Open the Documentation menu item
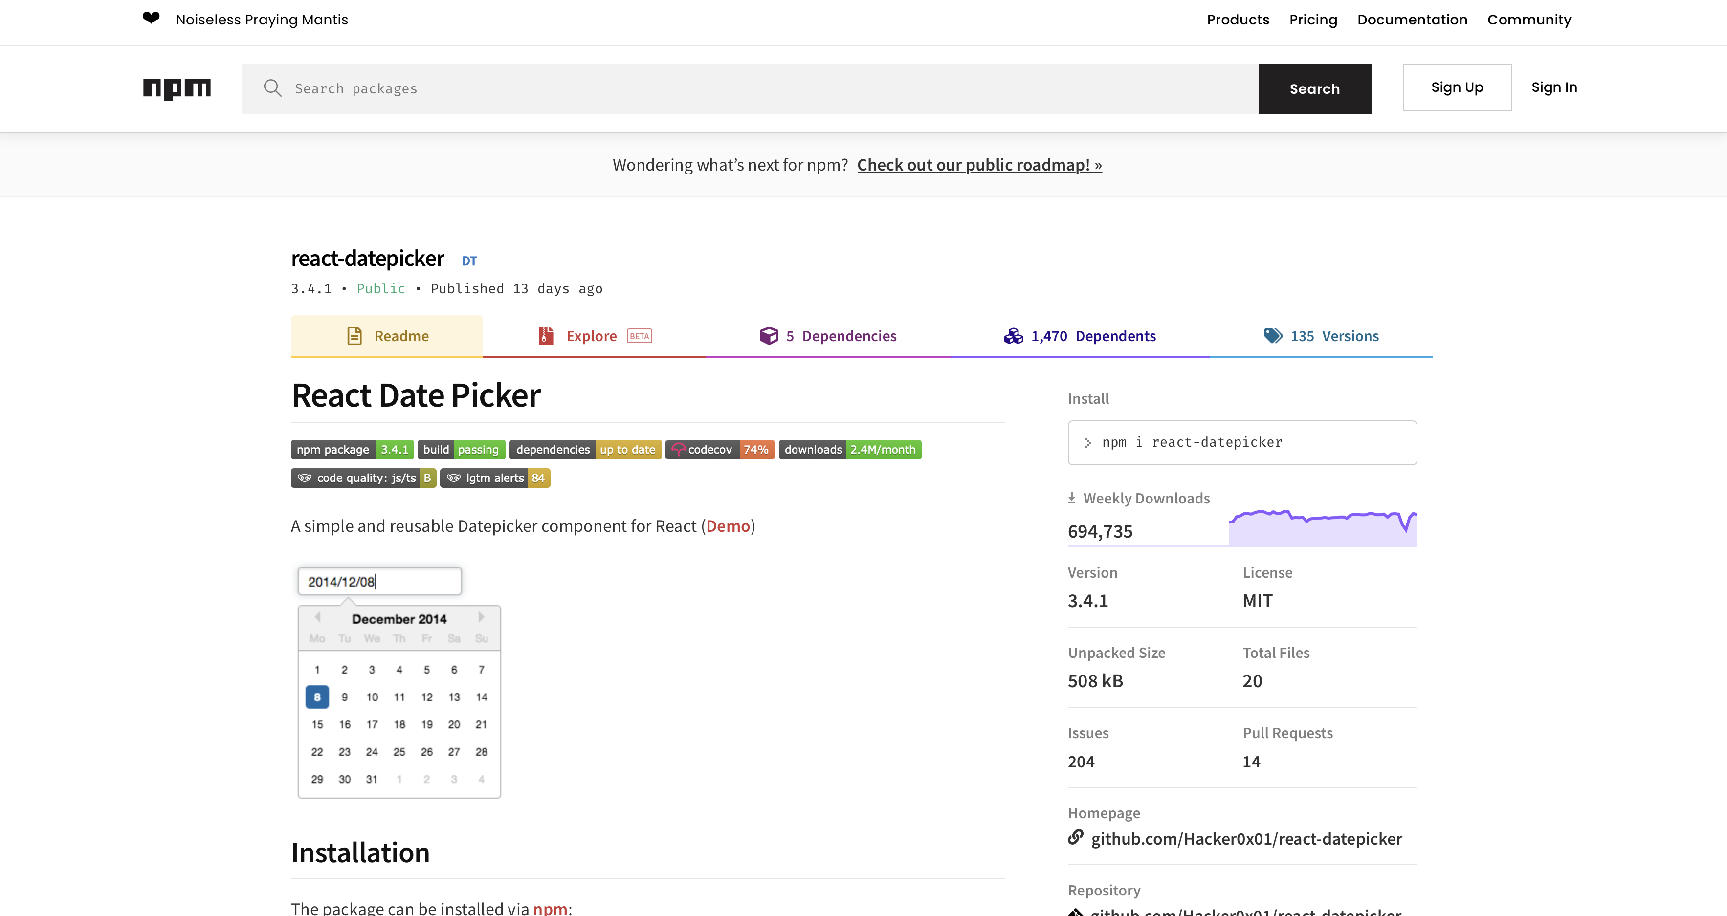The width and height of the screenshot is (1727, 916). [1412, 20]
